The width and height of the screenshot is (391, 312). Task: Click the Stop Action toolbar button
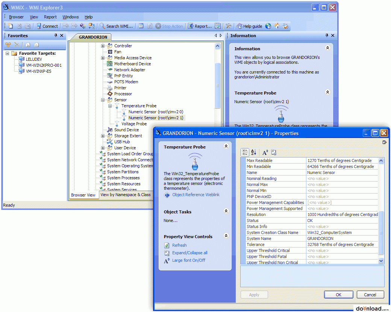[169, 26]
